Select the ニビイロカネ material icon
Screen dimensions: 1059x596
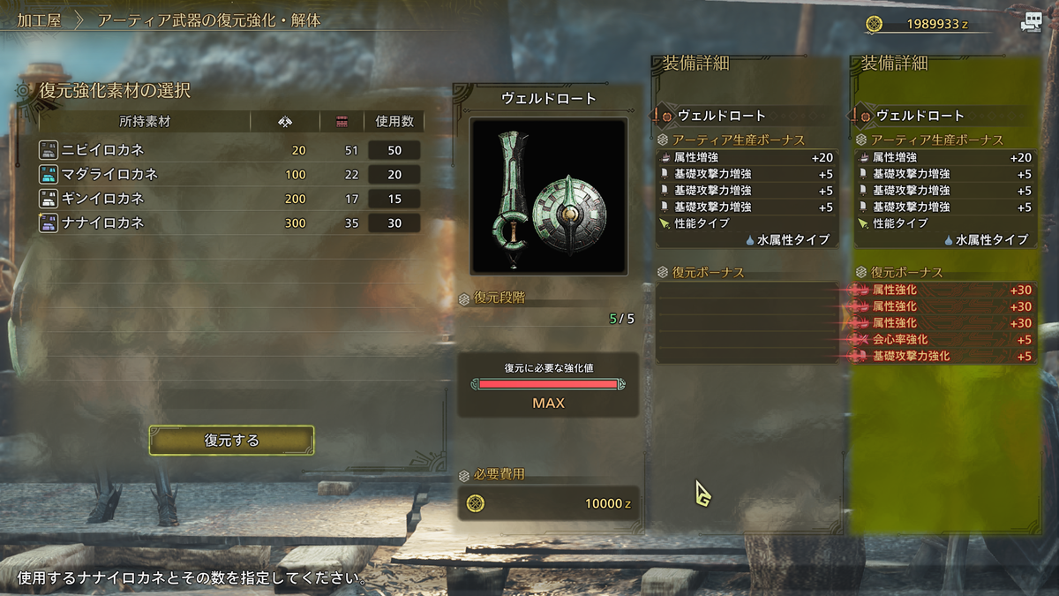point(48,150)
